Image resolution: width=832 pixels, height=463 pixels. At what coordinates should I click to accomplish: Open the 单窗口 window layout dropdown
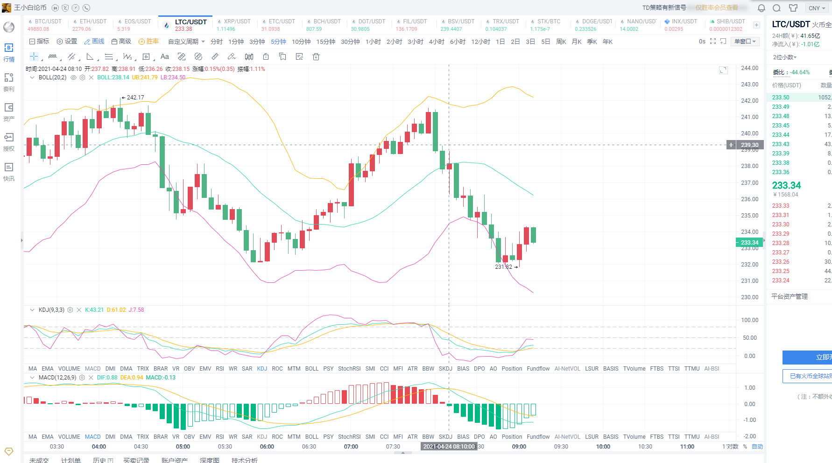point(745,42)
